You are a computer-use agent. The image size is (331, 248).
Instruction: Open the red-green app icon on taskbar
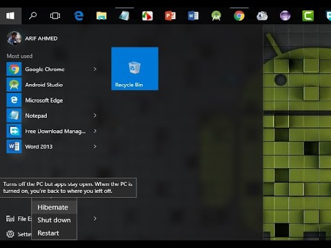click(148, 16)
